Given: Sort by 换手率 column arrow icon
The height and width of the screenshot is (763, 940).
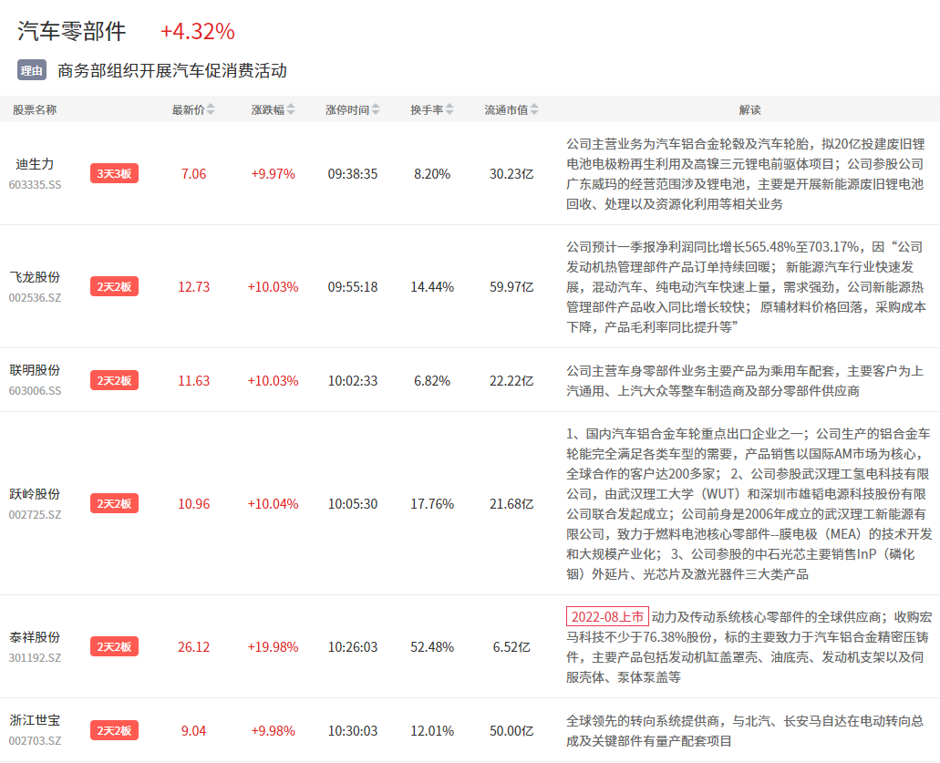Looking at the screenshot, I should pyautogui.click(x=449, y=109).
